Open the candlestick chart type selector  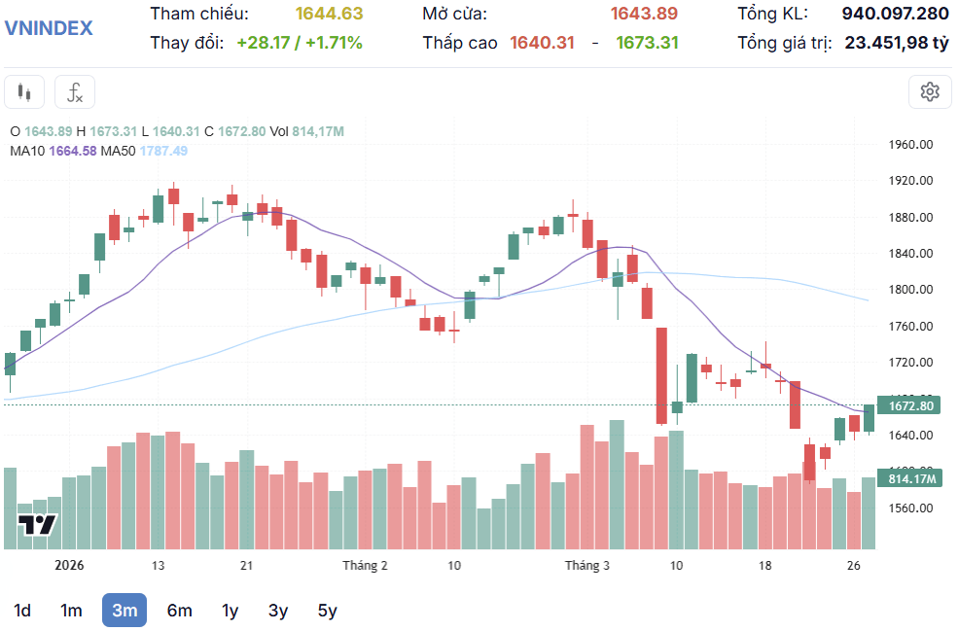[24, 92]
